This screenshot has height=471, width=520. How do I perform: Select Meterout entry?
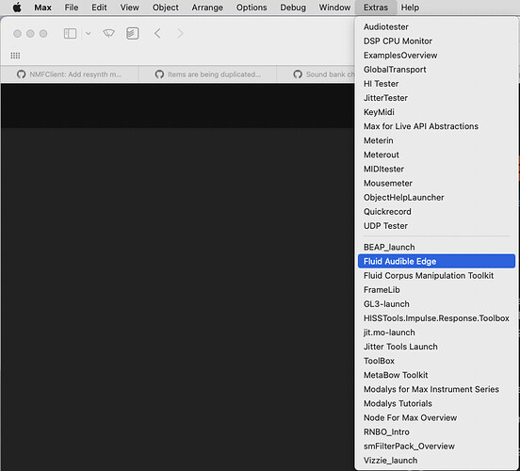pyautogui.click(x=436, y=154)
